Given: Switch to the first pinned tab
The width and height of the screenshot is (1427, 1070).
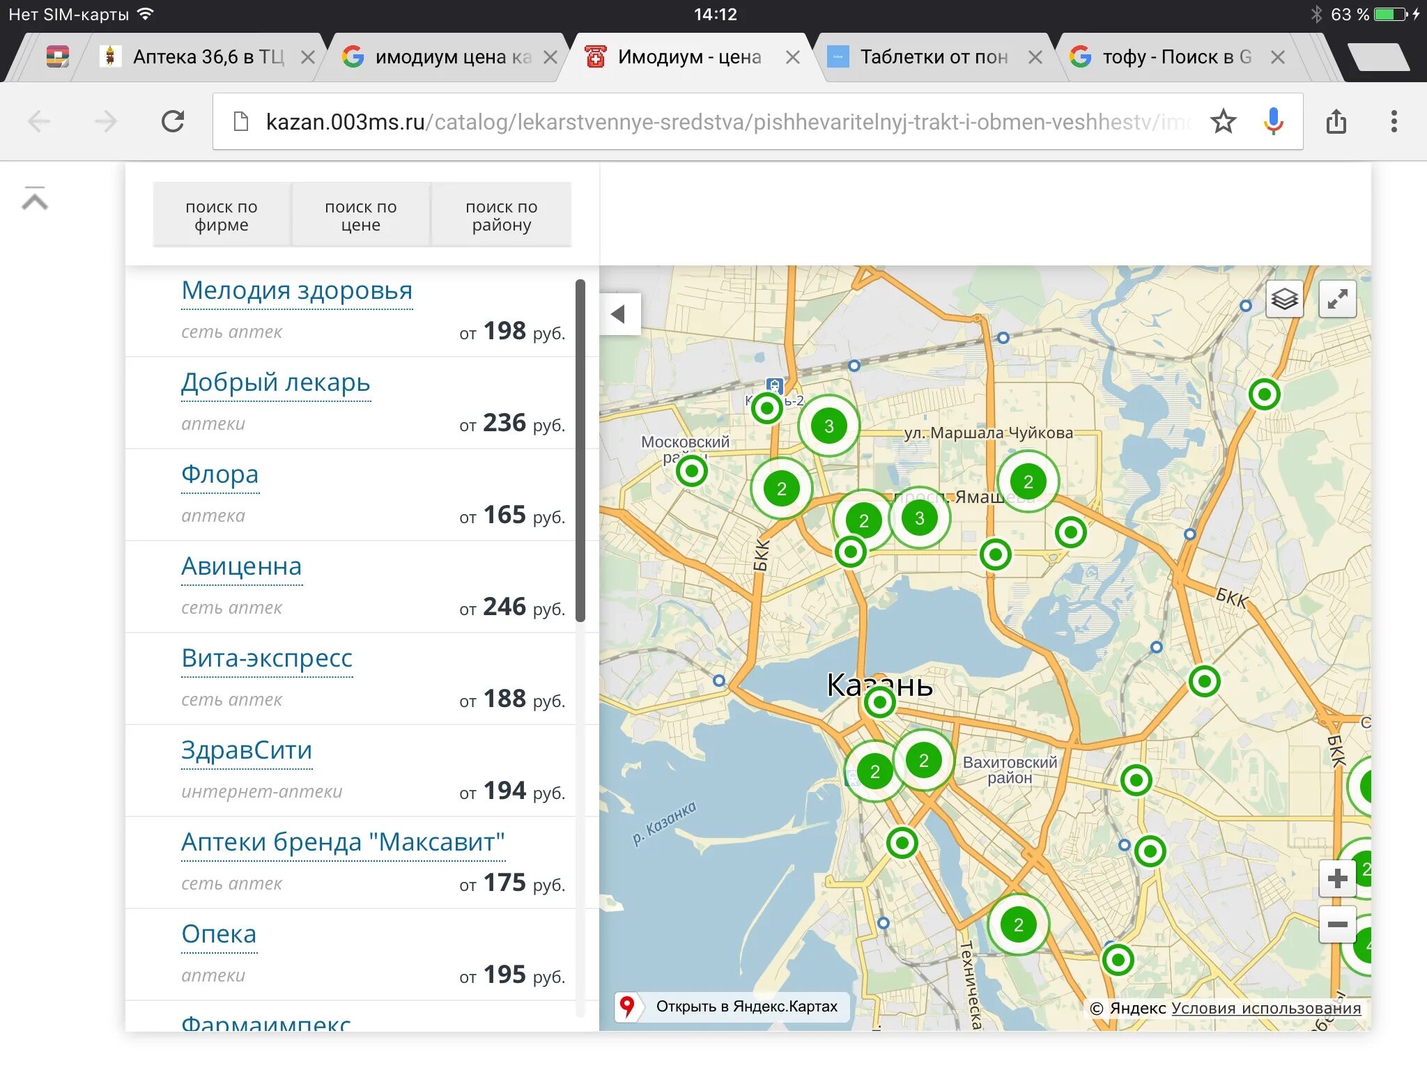Looking at the screenshot, I should [57, 57].
